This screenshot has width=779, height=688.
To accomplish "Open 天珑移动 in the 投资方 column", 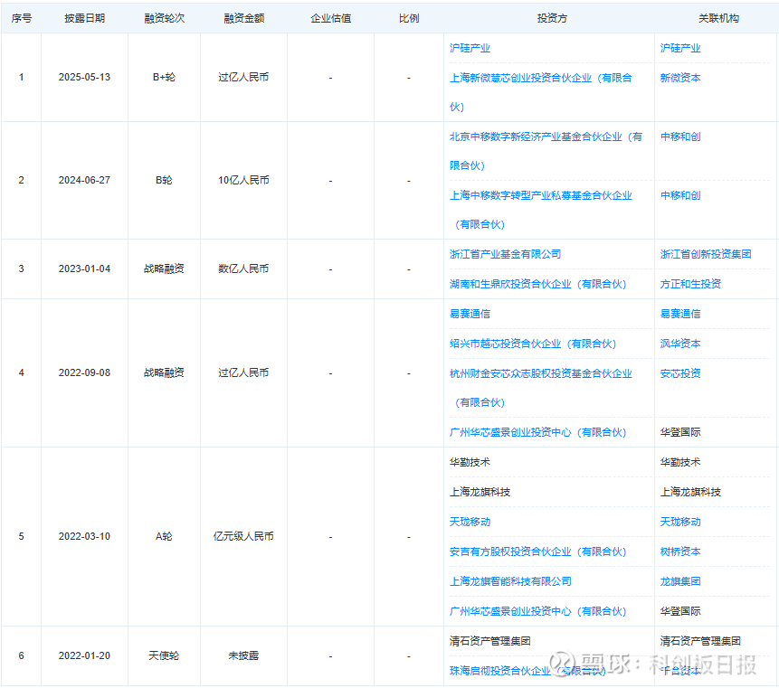I will tap(470, 522).
